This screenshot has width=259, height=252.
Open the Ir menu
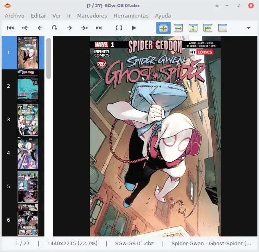click(x=69, y=16)
